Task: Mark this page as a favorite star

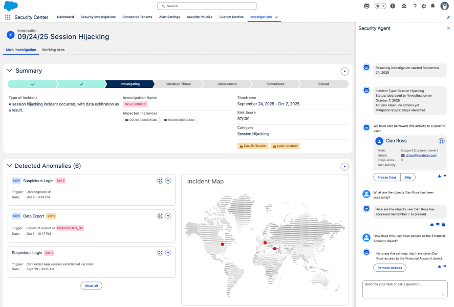Action: (x=378, y=6)
